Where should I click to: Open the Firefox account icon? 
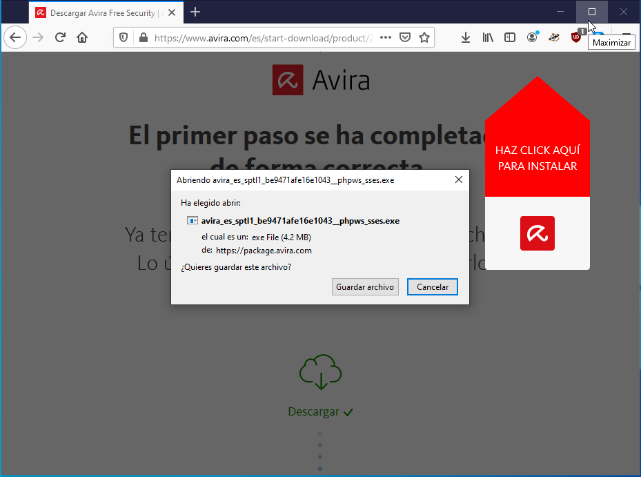click(532, 38)
